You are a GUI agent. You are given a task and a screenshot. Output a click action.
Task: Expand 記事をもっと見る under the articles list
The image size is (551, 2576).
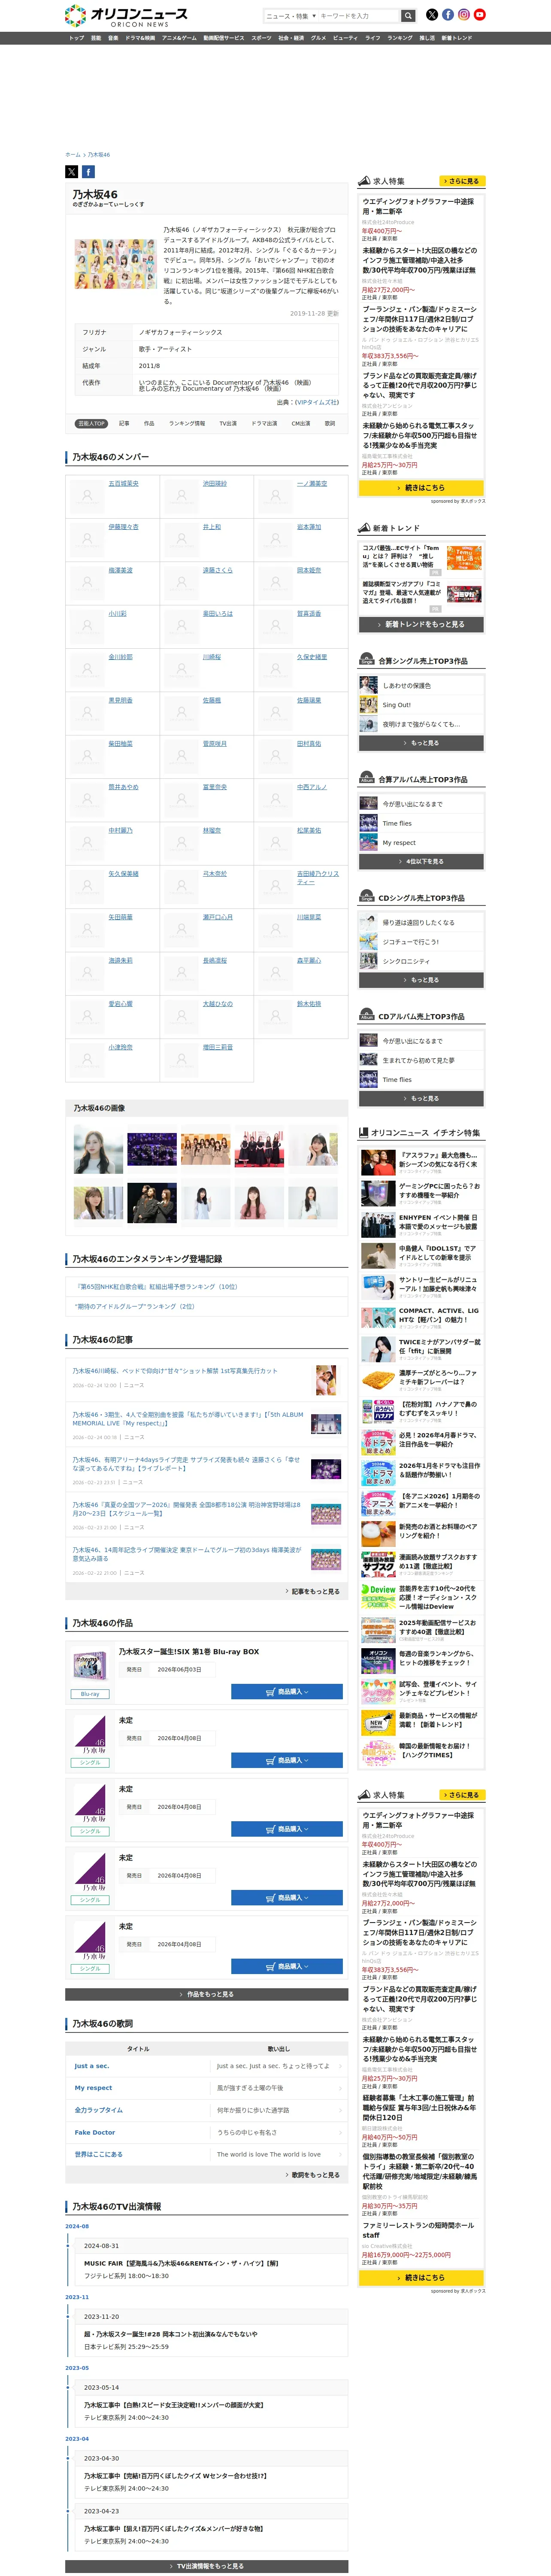312,1591
